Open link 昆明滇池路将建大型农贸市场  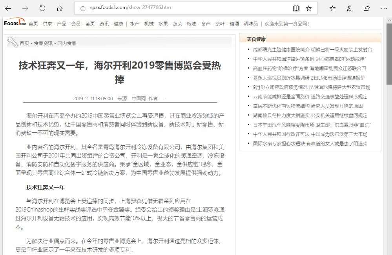pos(339,87)
